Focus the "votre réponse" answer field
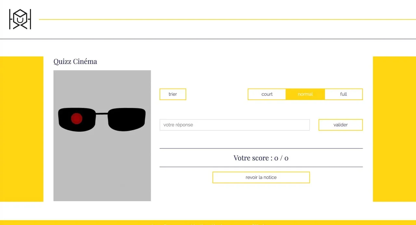This screenshot has width=416, height=225. (x=235, y=125)
